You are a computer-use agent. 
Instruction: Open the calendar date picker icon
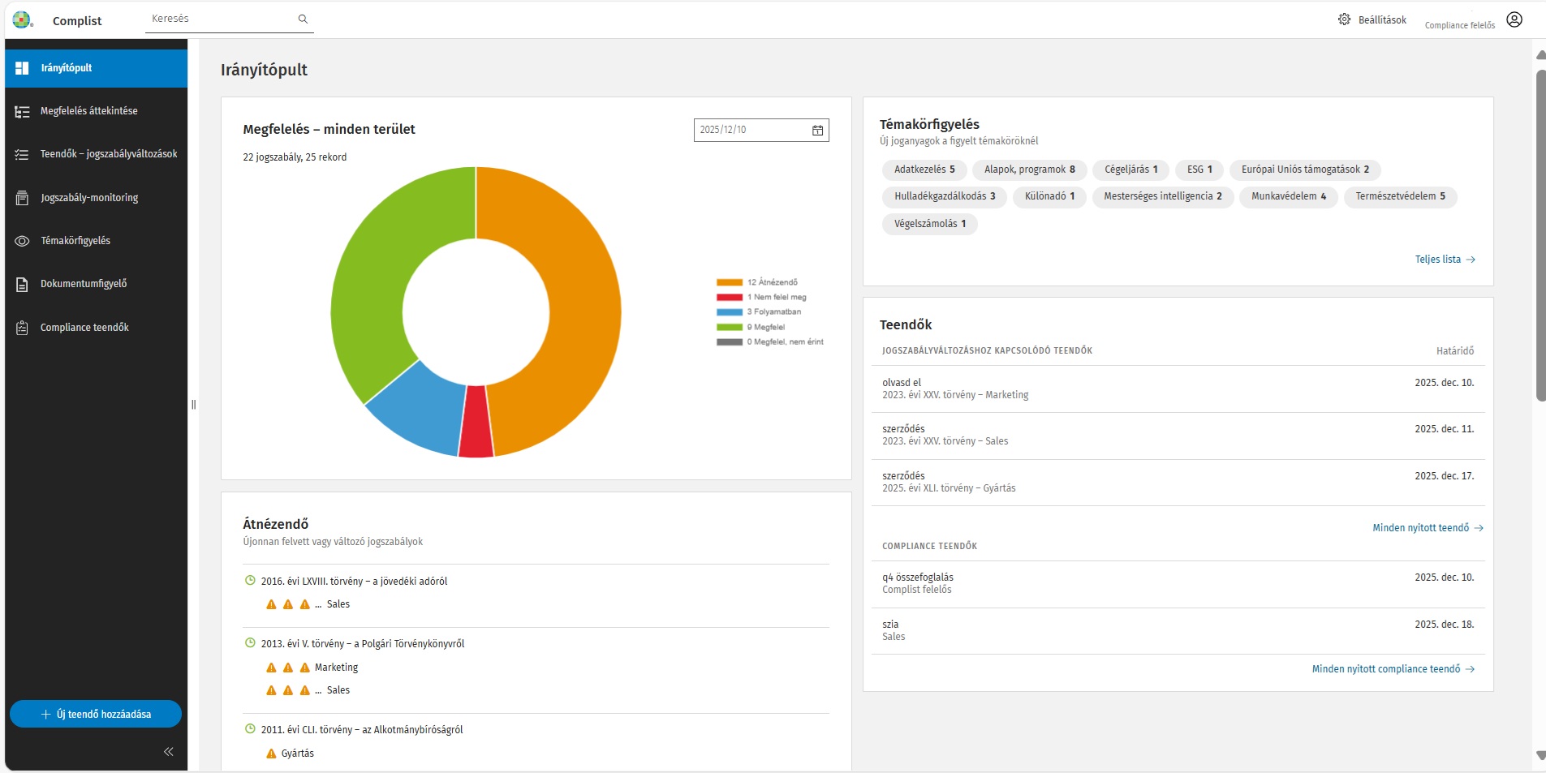(817, 131)
